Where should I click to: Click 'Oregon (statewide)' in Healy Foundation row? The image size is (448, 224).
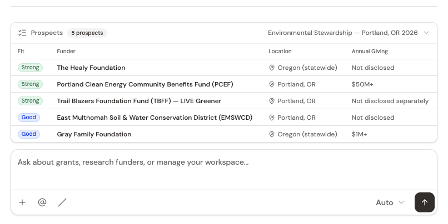coord(307,68)
